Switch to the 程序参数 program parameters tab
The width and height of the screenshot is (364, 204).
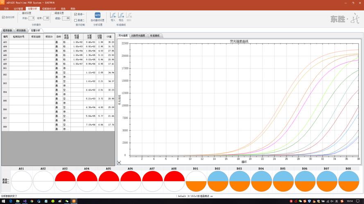click(8, 31)
